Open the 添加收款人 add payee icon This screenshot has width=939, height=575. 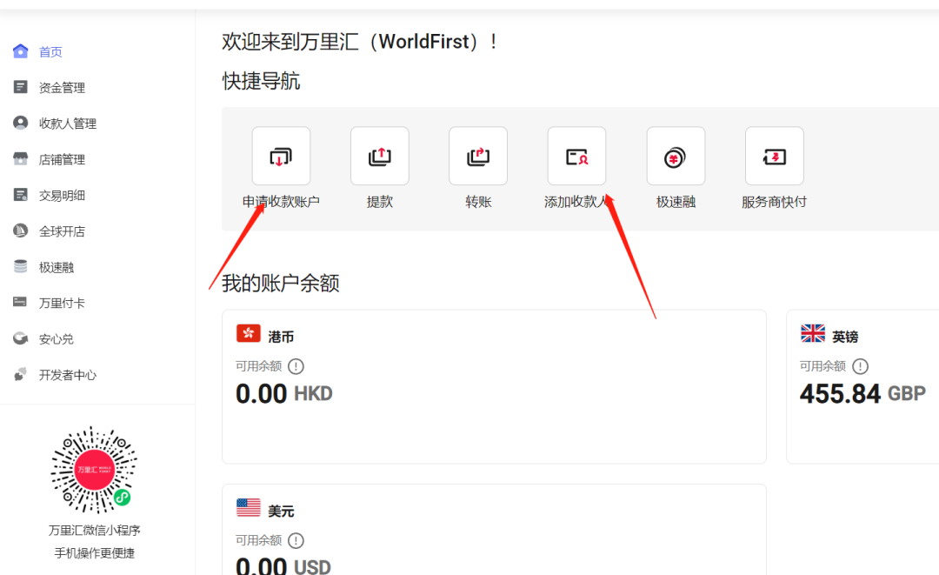(576, 156)
